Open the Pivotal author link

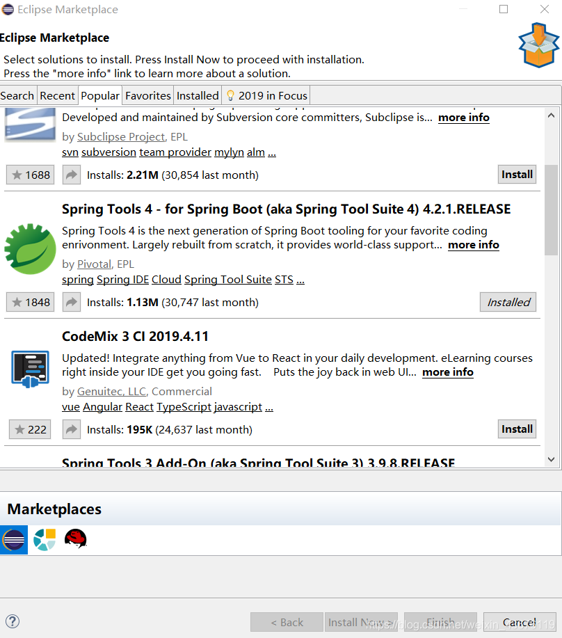pos(95,264)
